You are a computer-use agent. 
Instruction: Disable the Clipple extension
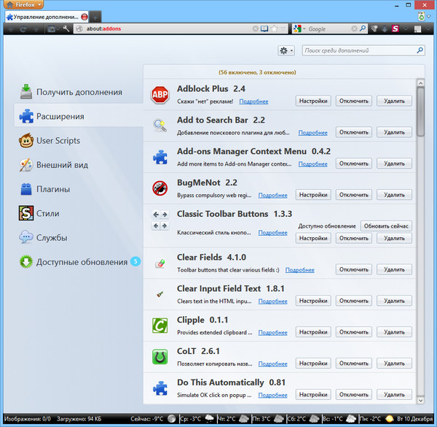point(354,331)
